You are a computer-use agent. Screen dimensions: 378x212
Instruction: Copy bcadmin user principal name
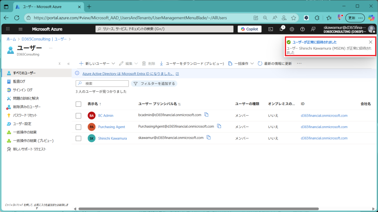pos(207,115)
